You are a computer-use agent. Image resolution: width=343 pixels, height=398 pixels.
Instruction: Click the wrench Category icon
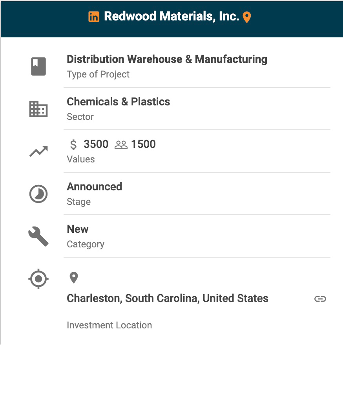point(38,237)
